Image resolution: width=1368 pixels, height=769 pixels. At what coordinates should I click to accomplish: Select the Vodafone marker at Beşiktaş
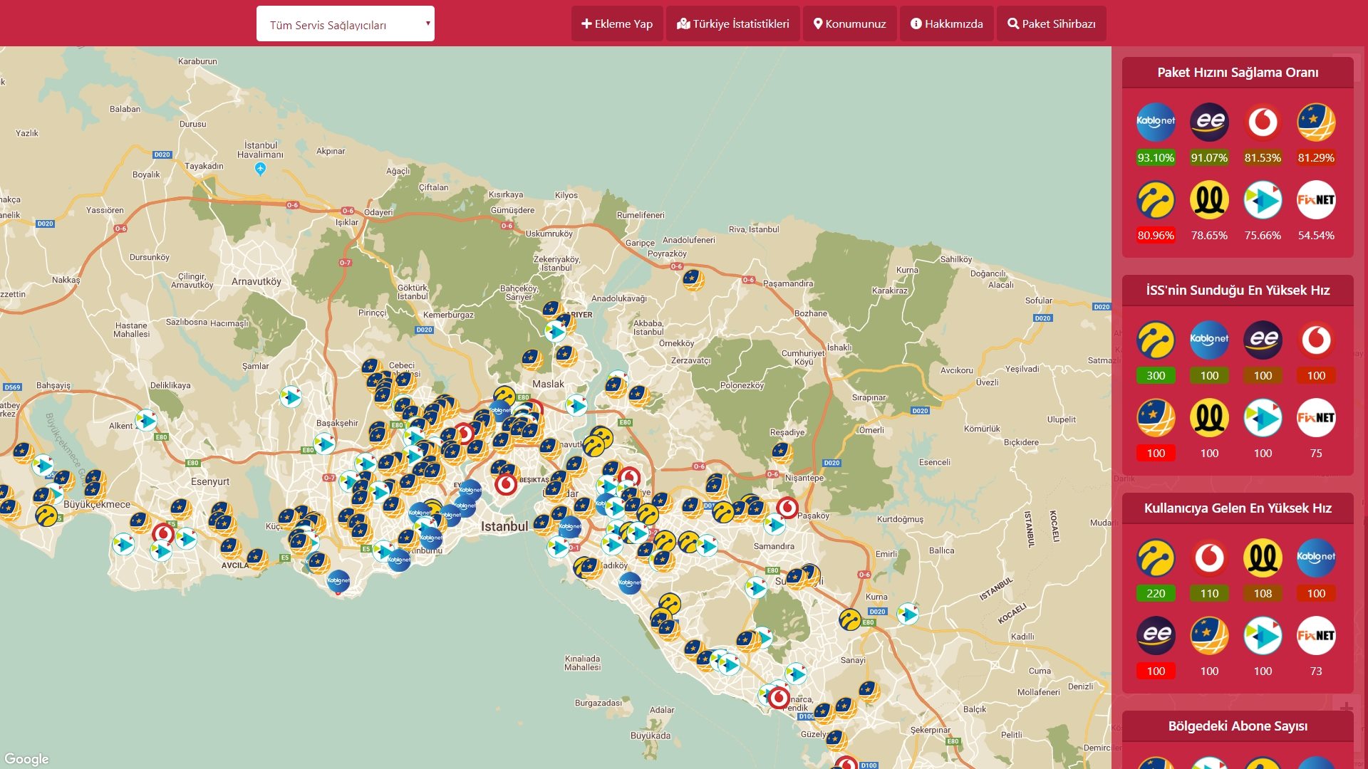pyautogui.click(x=506, y=484)
